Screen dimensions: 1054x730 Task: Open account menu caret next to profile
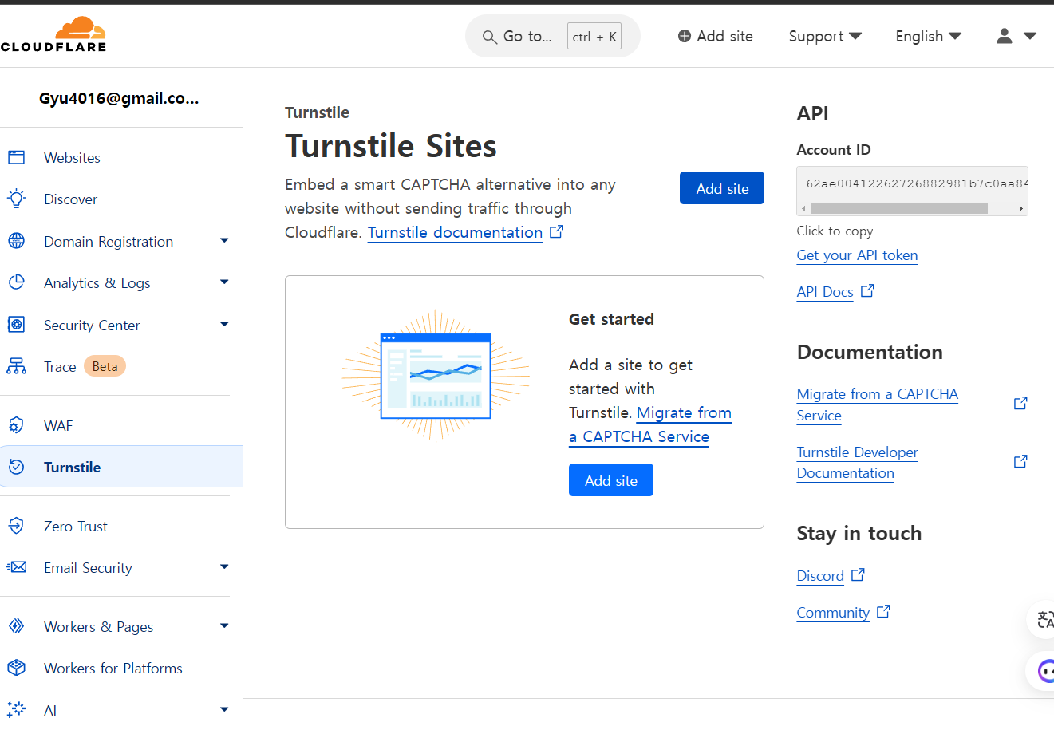click(1030, 36)
